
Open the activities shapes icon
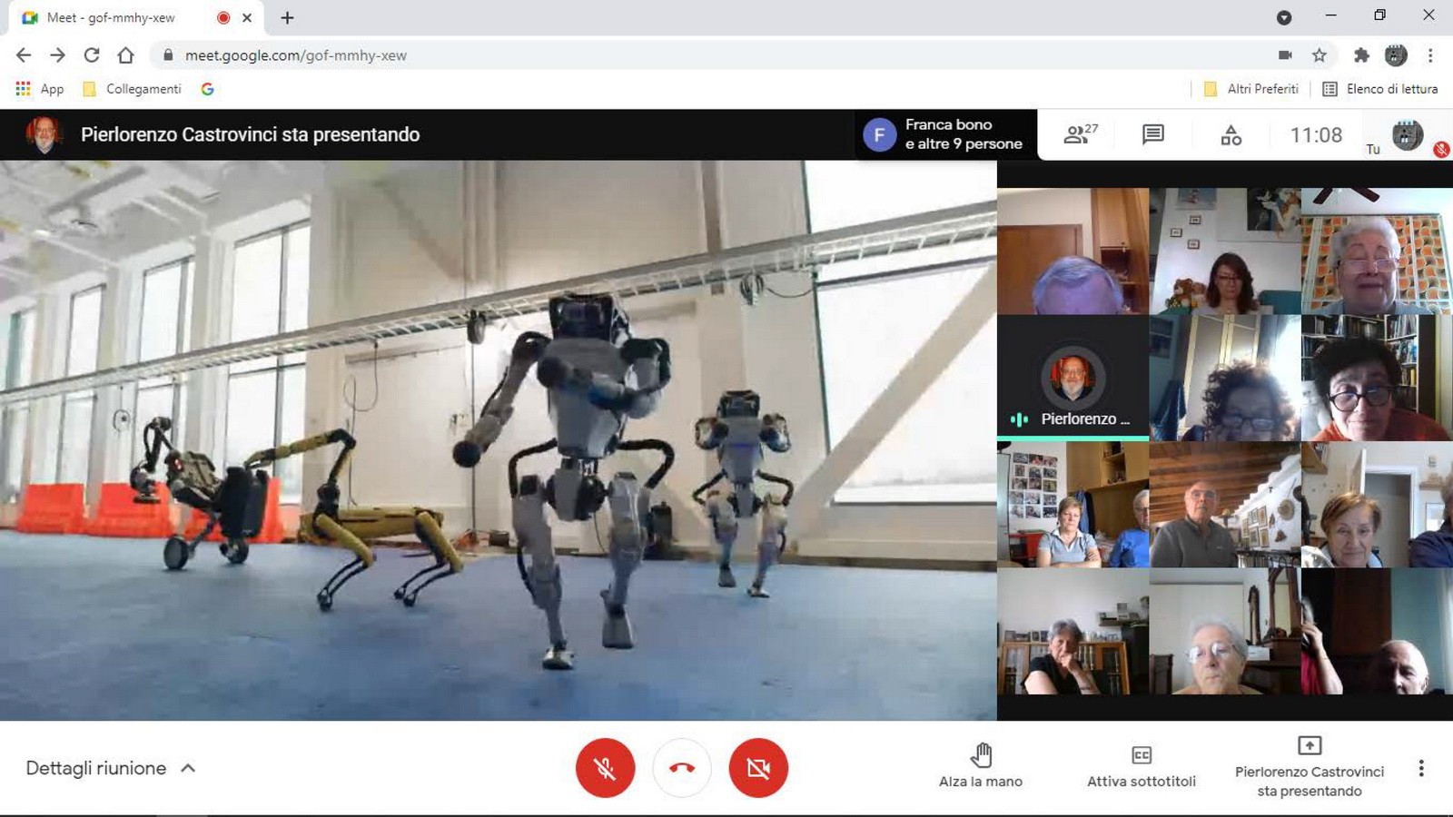point(1231,135)
